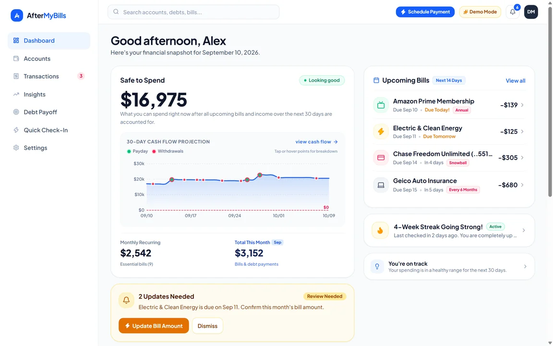
Task: Click the Snowball tag
Action: pos(458,163)
